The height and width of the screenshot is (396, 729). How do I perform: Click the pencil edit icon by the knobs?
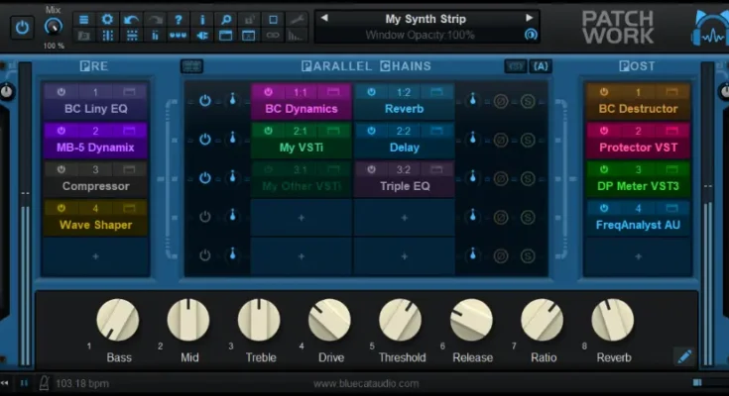tap(683, 355)
